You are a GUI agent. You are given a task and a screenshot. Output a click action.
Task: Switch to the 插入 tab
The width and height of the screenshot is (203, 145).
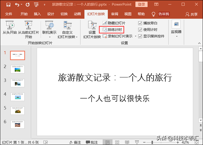(x=37, y=14)
